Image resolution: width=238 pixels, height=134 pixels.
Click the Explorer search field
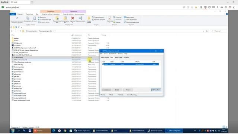(218, 31)
